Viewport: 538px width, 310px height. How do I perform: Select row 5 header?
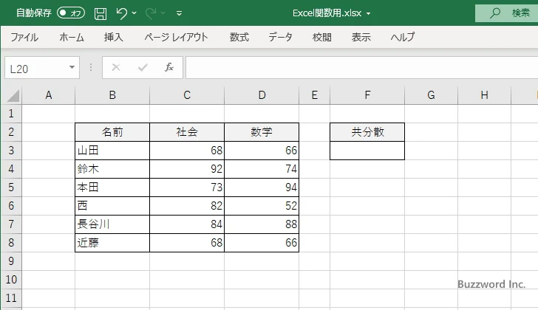point(11,187)
